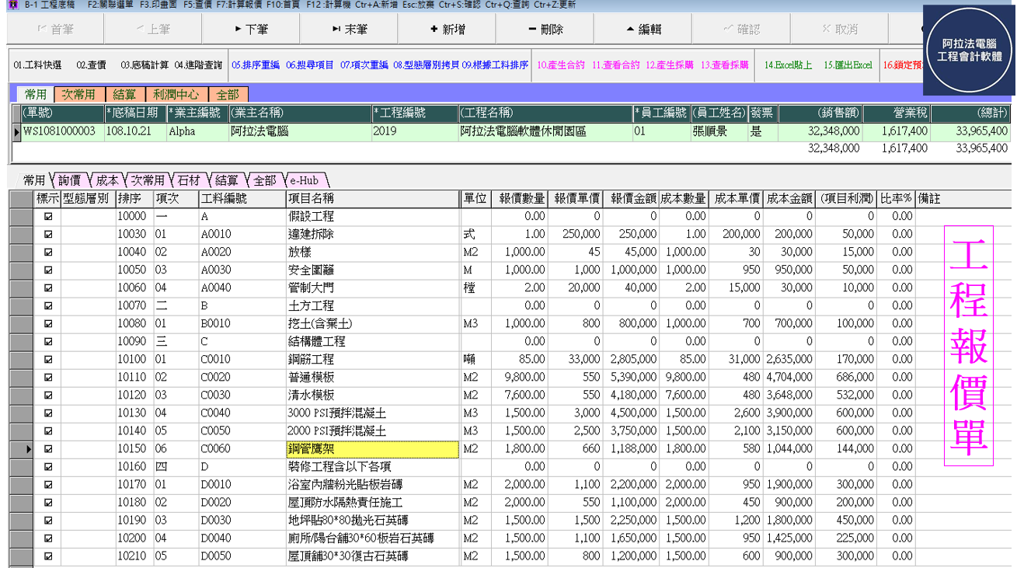The height and width of the screenshot is (568, 1017).
Task: Click 07.項次重編 renumber items
Action: (364, 65)
